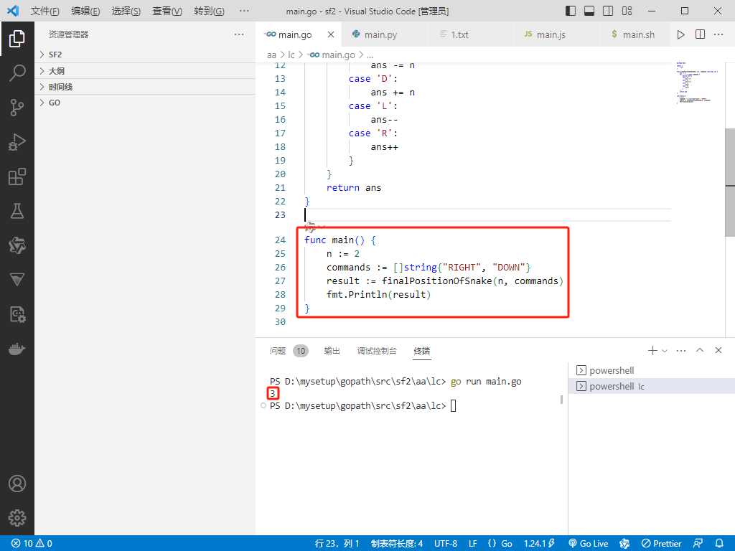The image size is (735, 551).
Task: Start Go Live server
Action: pos(589,544)
